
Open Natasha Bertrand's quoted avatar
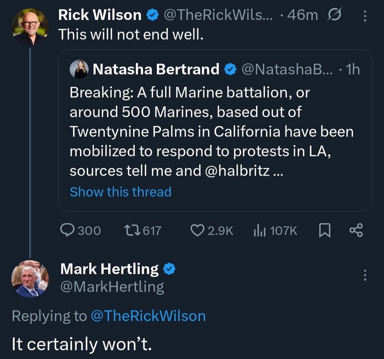click(79, 70)
